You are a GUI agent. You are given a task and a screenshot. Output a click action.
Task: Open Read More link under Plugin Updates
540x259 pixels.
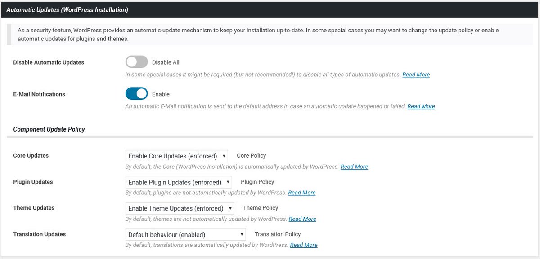(302, 193)
